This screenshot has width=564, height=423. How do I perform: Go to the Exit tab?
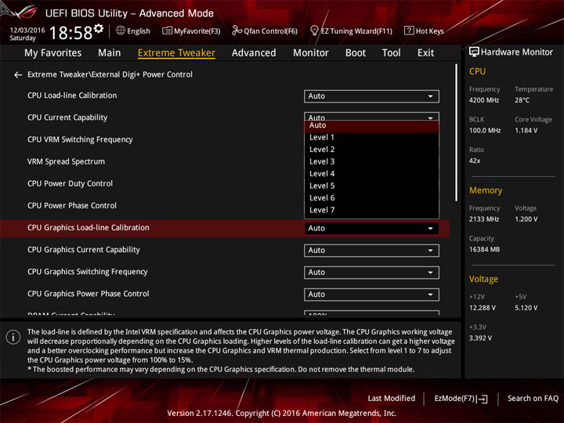(x=425, y=53)
